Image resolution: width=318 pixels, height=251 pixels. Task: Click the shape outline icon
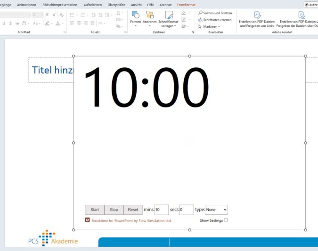184,20
